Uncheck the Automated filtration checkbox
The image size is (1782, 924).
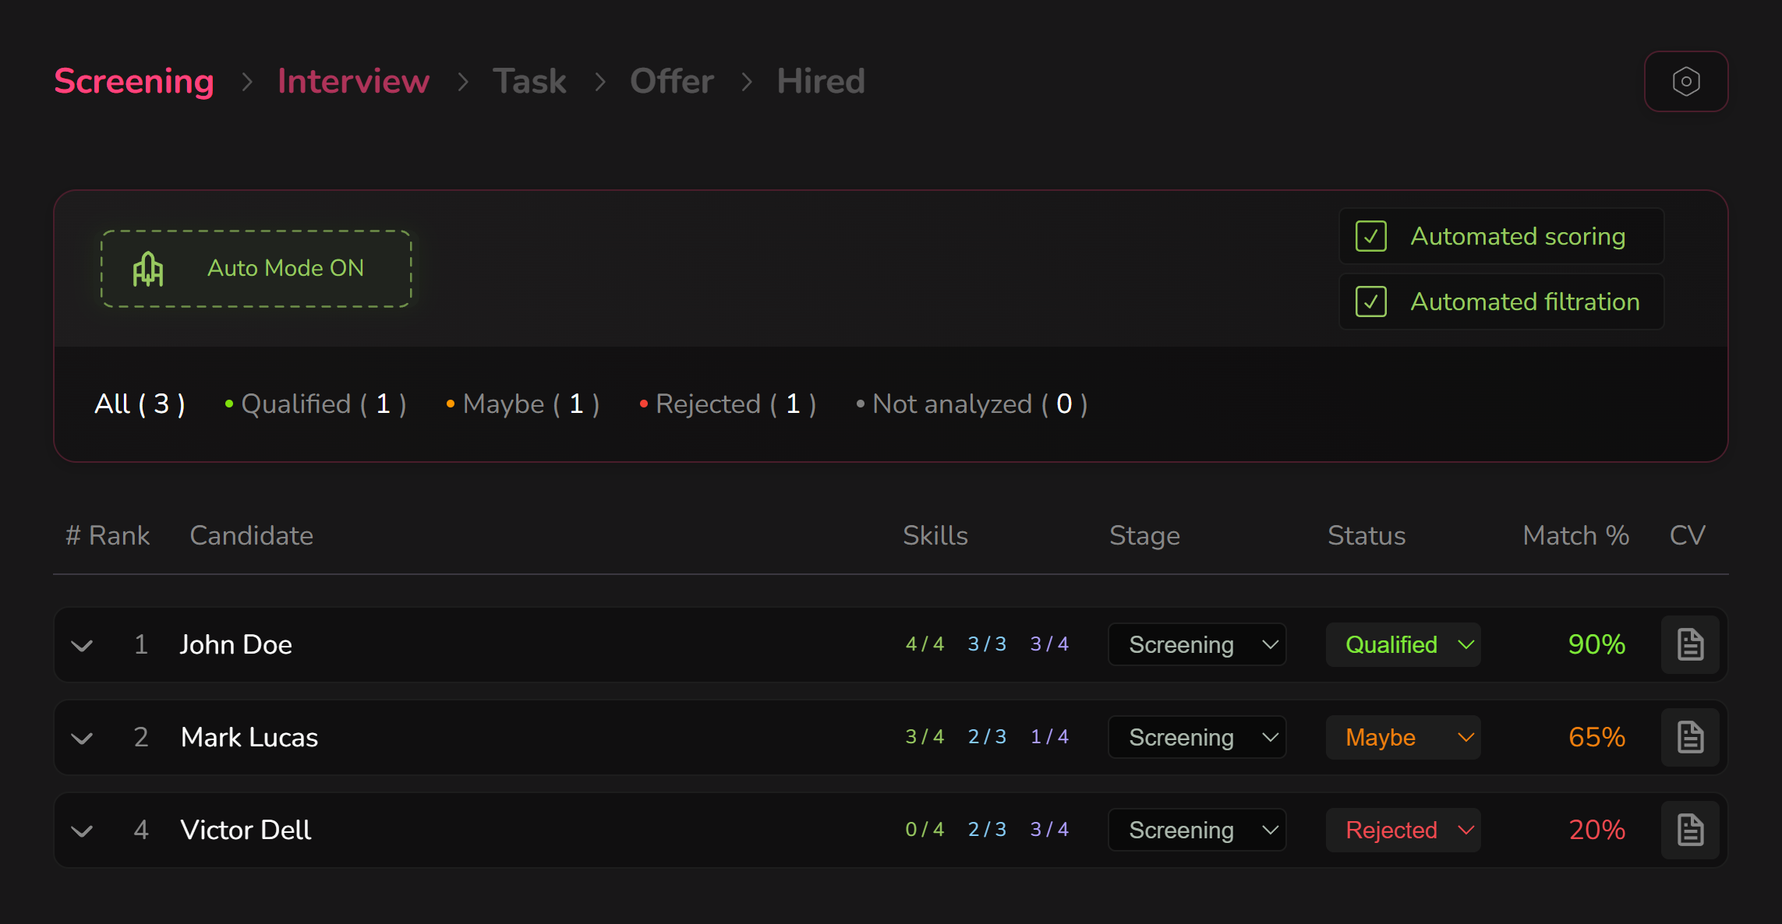(x=1370, y=302)
